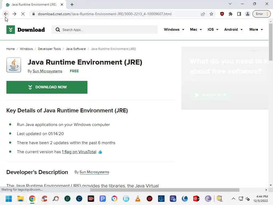The height and width of the screenshot is (205, 273).
Task: Click the scroll down arrow
Action: tap(271, 185)
